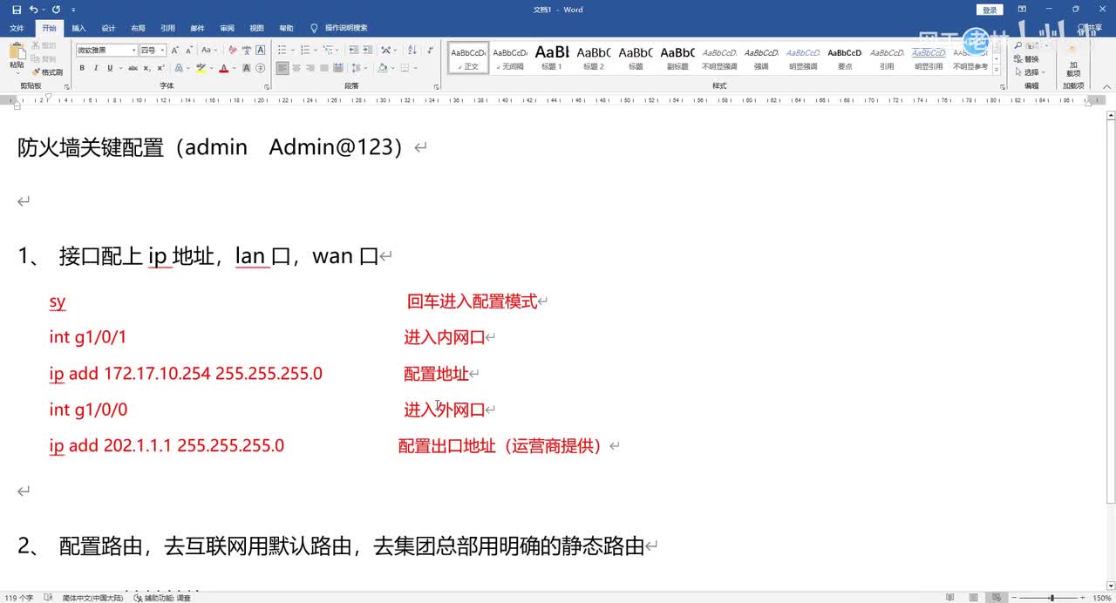Open the 文件 File menu

tap(17, 28)
